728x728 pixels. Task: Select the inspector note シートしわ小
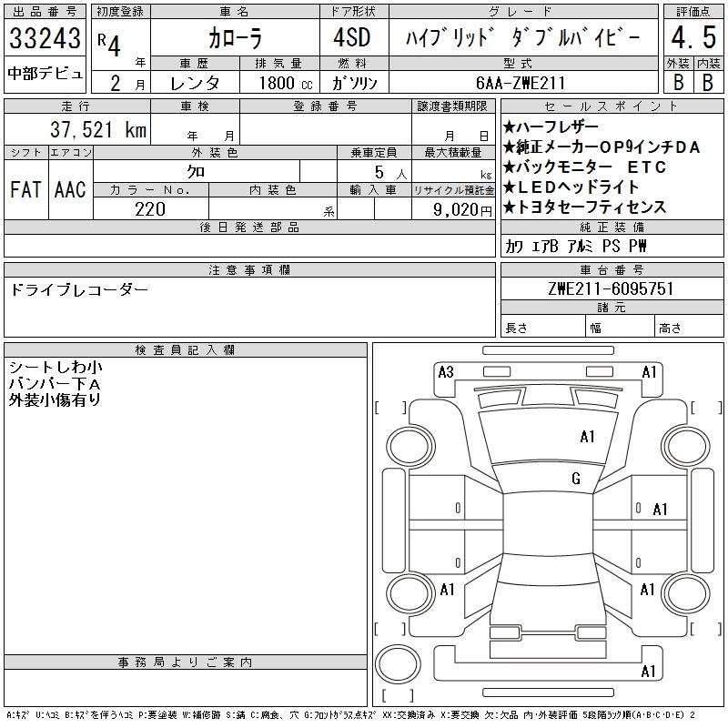pyautogui.click(x=56, y=367)
